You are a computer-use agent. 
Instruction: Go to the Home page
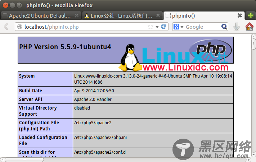pyautogui.click(x=249, y=27)
